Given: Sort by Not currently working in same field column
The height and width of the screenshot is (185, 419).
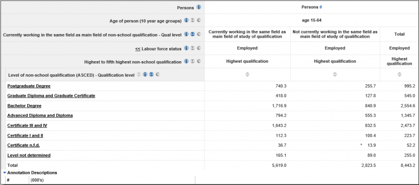Looking at the screenshot, I should pyautogui.click(x=335, y=75).
